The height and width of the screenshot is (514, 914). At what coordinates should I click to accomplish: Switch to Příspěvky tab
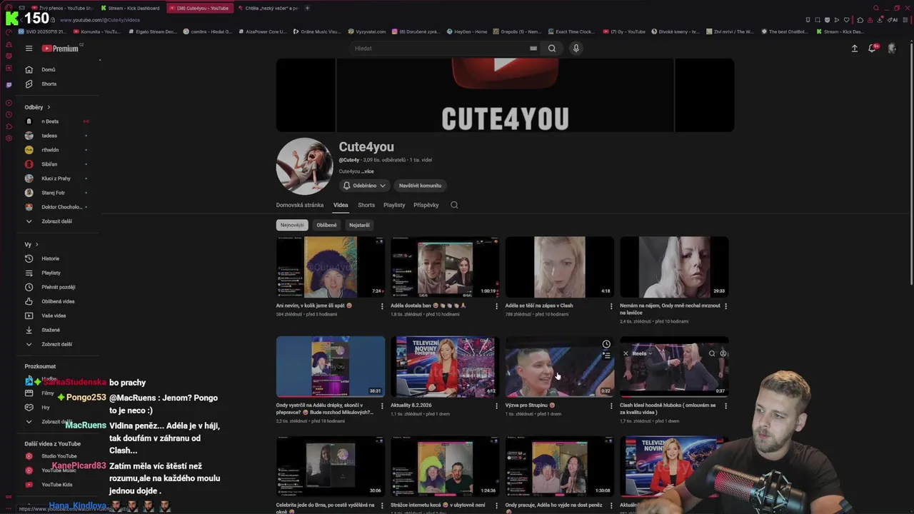pyautogui.click(x=426, y=205)
